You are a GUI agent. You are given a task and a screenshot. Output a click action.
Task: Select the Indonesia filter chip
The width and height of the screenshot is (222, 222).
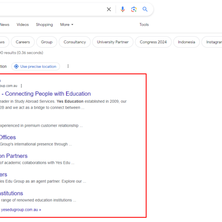(187, 42)
